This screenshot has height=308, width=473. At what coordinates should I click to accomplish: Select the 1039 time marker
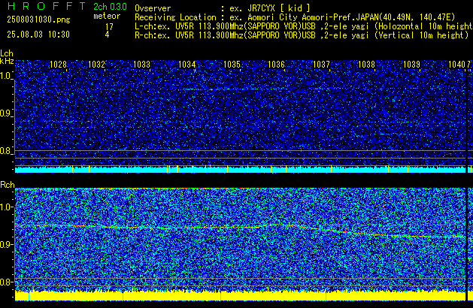tap(411, 64)
